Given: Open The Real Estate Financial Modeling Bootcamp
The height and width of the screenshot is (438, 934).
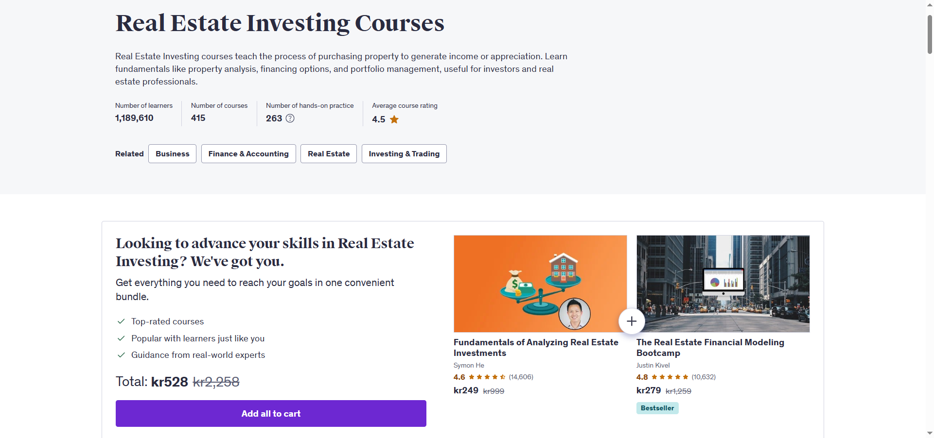Looking at the screenshot, I should pos(710,348).
